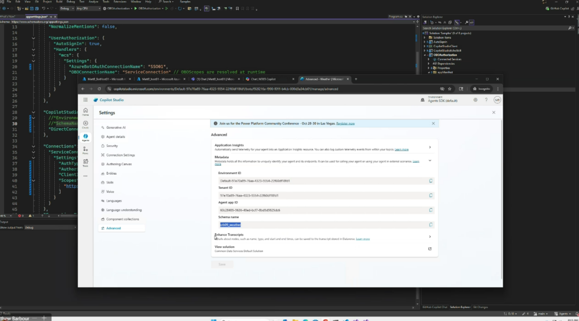Copy the Schema name value
The width and height of the screenshot is (579, 321).
(x=430, y=225)
